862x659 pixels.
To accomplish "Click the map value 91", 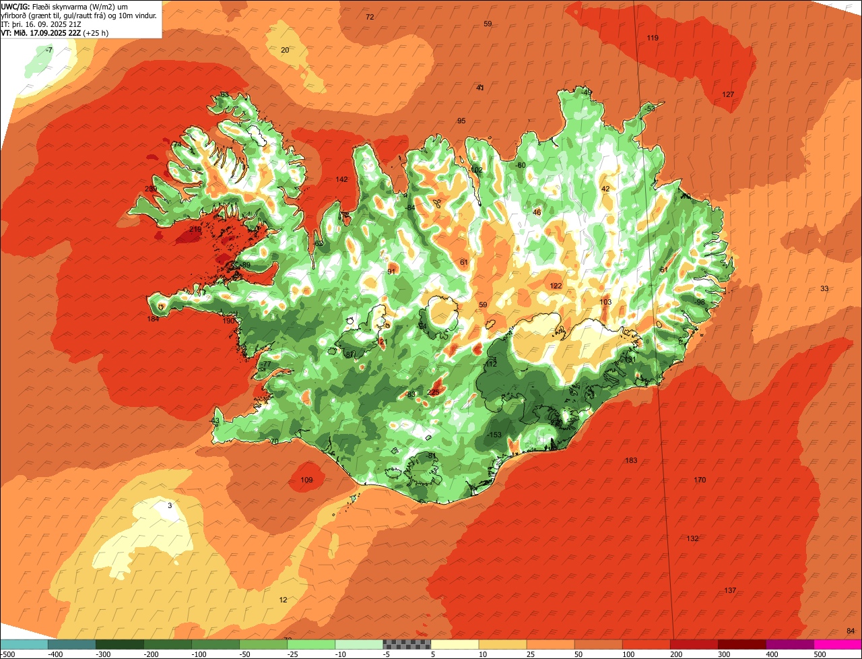I will (x=391, y=272).
